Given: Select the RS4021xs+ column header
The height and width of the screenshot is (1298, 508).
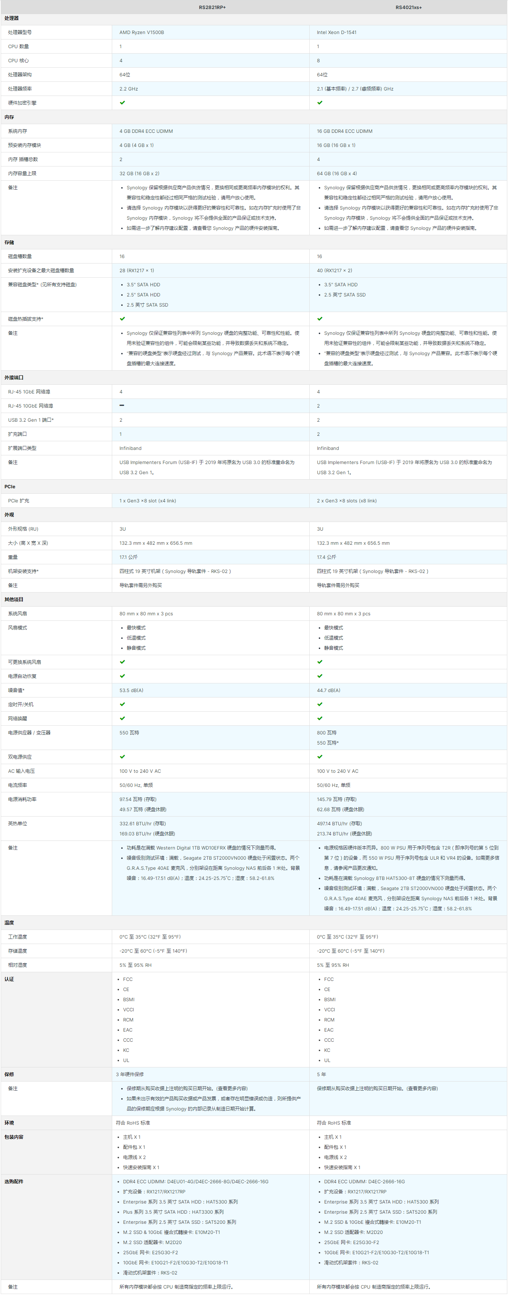Looking at the screenshot, I should tap(408, 8).
